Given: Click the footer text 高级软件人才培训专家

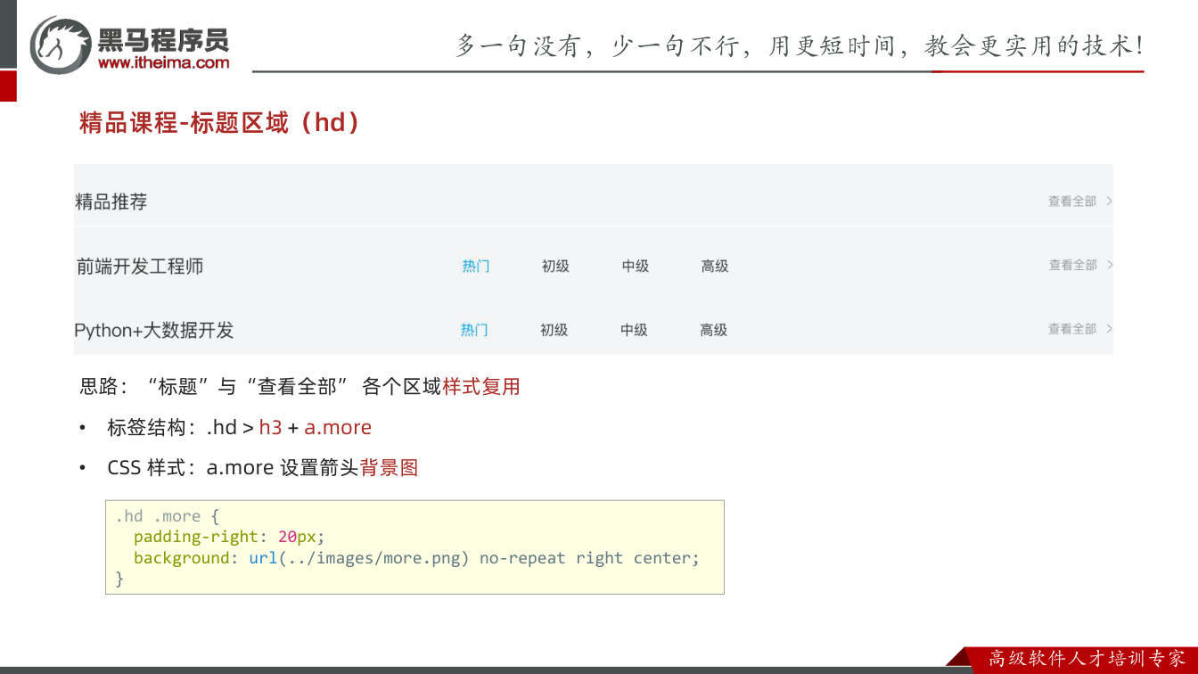Looking at the screenshot, I should tap(1087, 660).
